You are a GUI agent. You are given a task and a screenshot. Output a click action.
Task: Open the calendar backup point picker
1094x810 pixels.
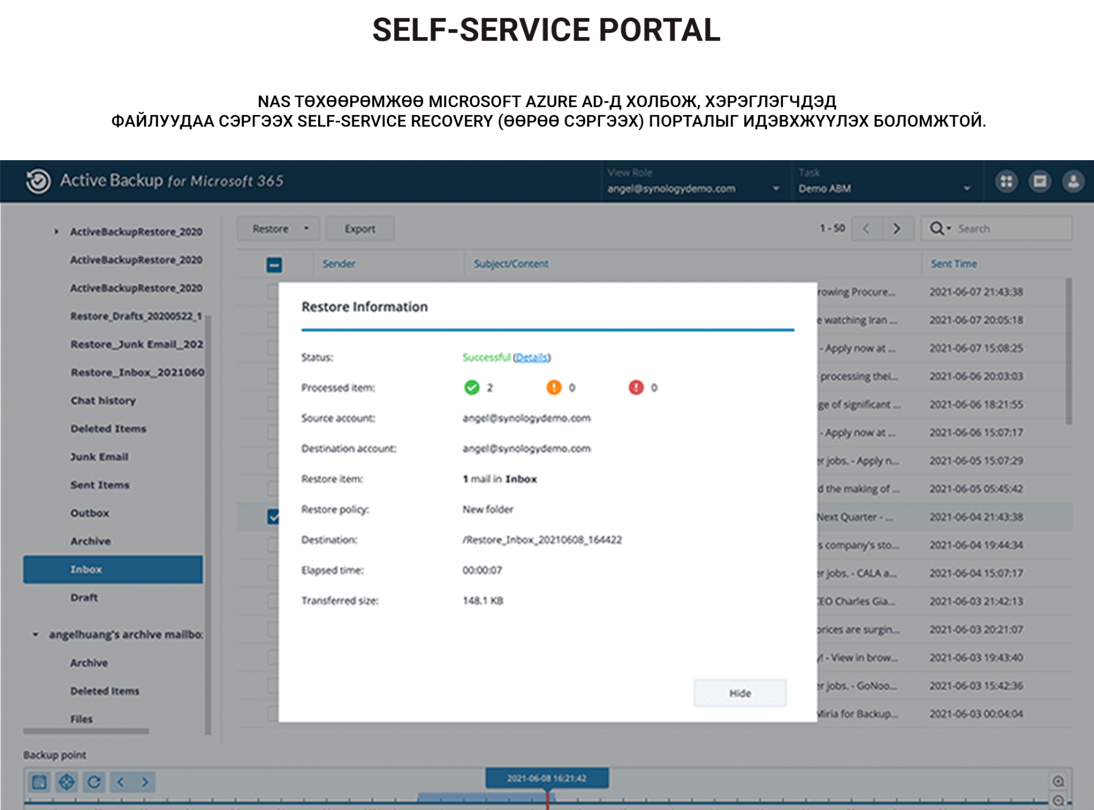39,782
